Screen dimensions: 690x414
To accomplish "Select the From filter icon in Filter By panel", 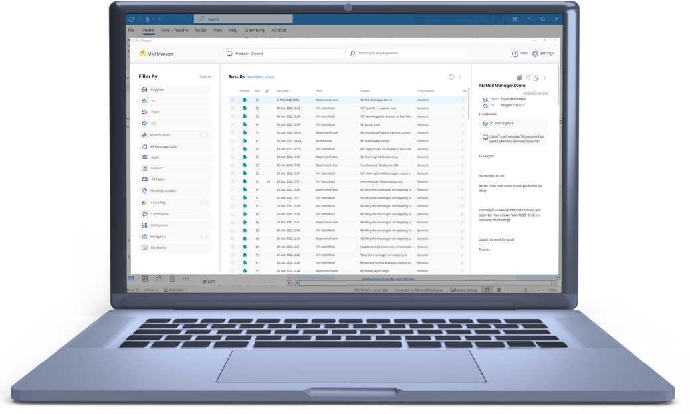I will point(144,113).
